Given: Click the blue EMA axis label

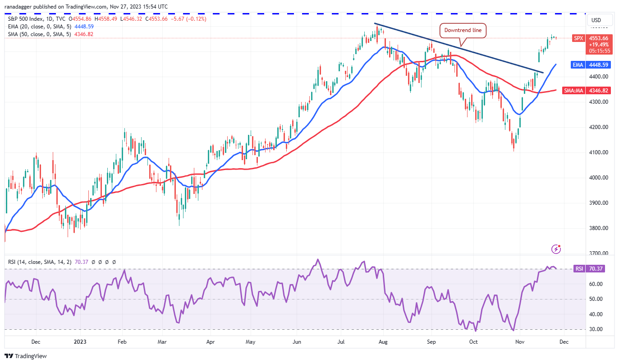Looking at the screenshot, I should click(578, 65).
